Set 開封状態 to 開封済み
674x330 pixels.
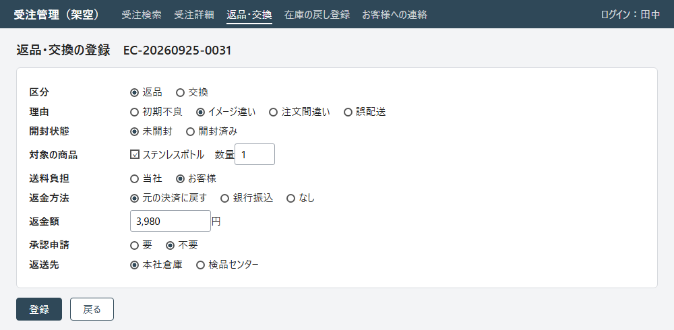click(191, 132)
